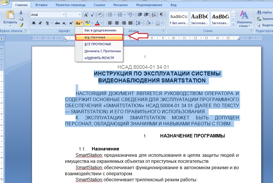Image resolution: width=273 pixels, height=183 pixels.
Task: Sort the selected text alphabetically
Action: pyautogui.click(x=154, y=15)
